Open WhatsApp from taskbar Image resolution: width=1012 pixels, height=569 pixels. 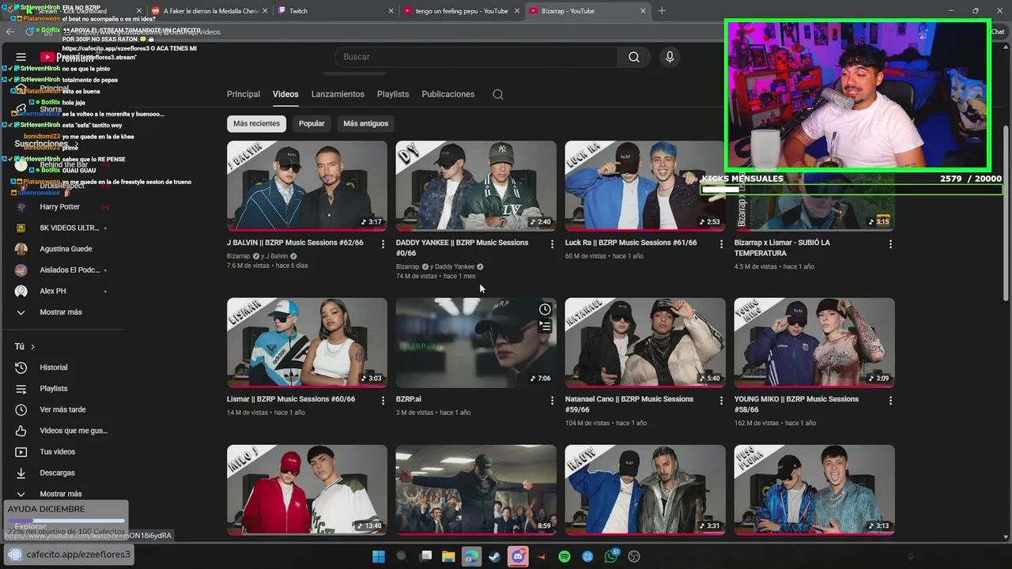[x=611, y=556]
